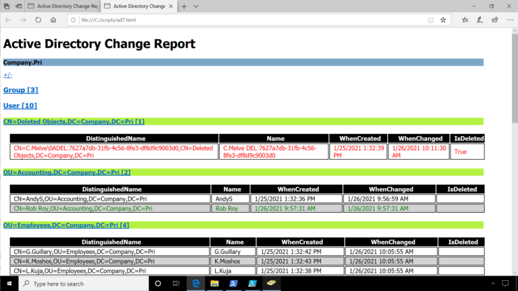Click the C.Melve DEL Name cell
The height and width of the screenshot is (291, 518).
pos(274,152)
